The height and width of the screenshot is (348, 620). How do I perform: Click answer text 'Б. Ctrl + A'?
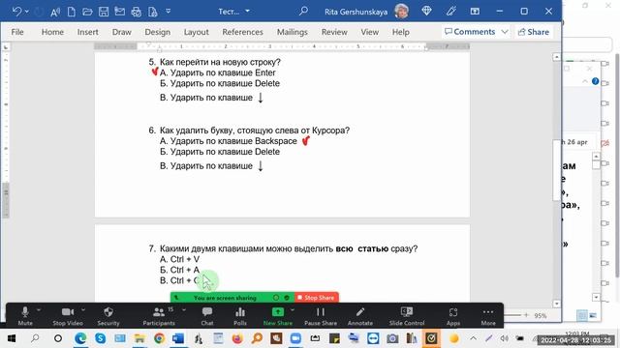pos(179,270)
